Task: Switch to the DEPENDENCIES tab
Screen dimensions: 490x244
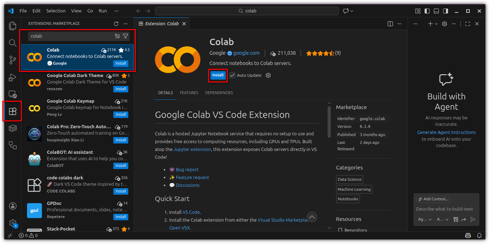Action: [219, 93]
